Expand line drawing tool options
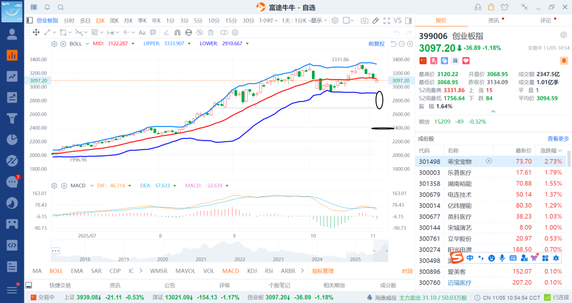The image size is (572, 303). coord(55,32)
